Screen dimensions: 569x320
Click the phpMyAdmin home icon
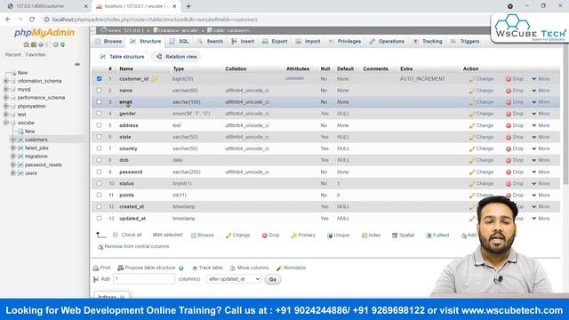pyautogui.click(x=26, y=44)
